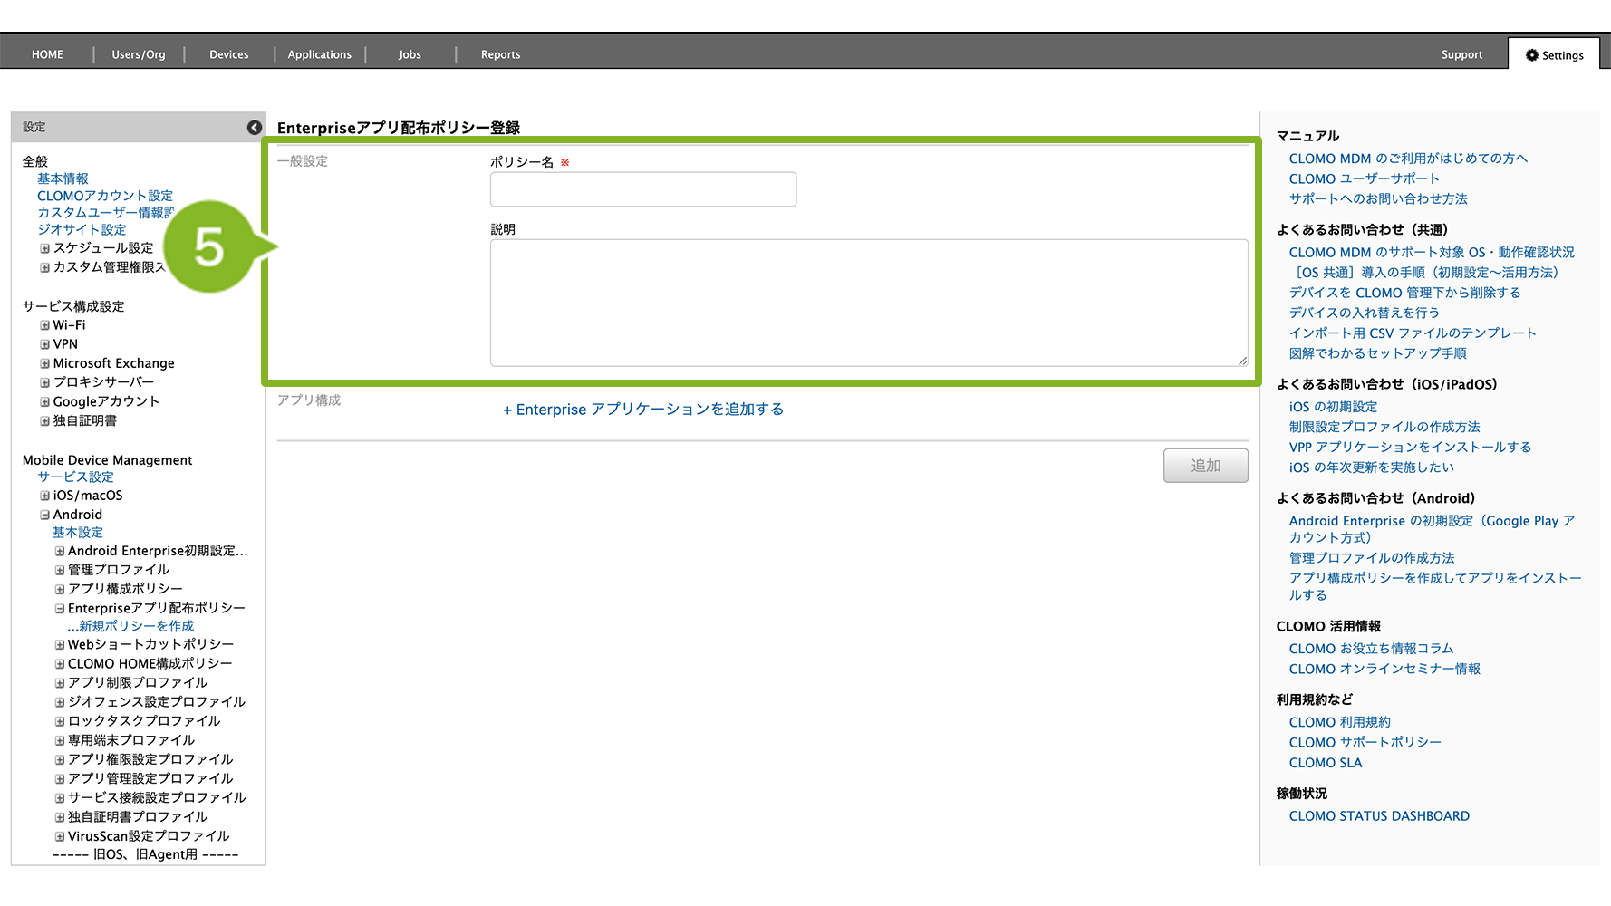Image resolution: width=1611 pixels, height=906 pixels.
Task: Grab the 説明 textarea resize handle
Action: 1242,361
